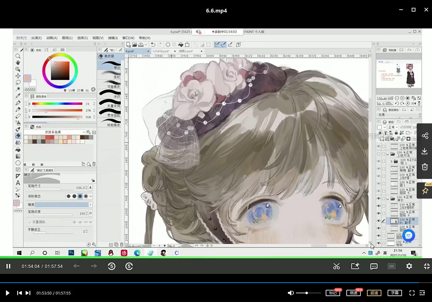Click the trash delete icon

[x=424, y=167]
